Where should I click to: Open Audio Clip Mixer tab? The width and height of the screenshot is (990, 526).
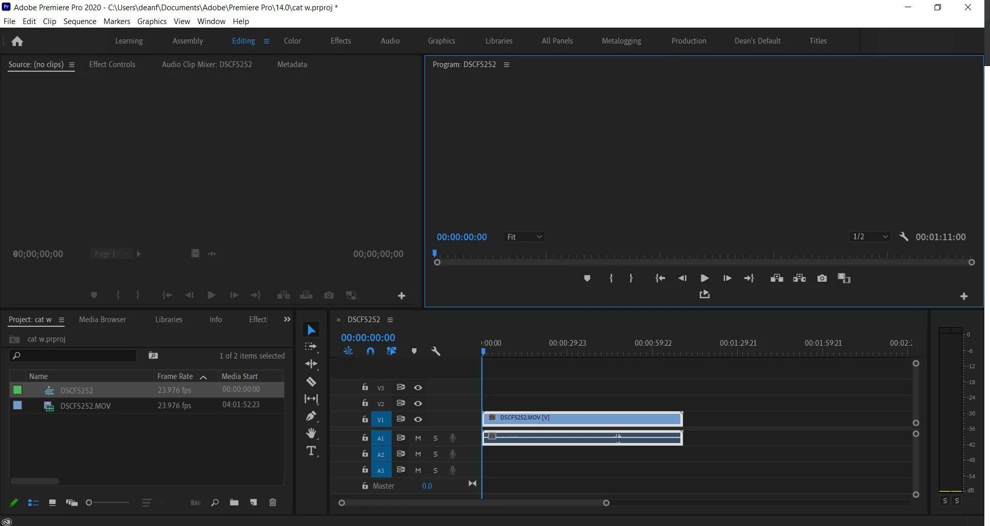click(x=207, y=65)
